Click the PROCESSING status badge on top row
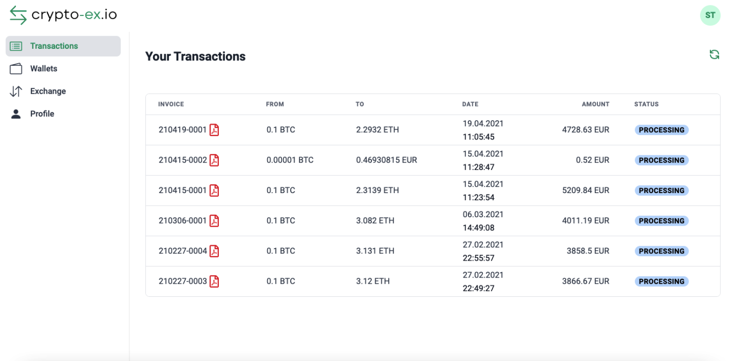 [x=662, y=130]
